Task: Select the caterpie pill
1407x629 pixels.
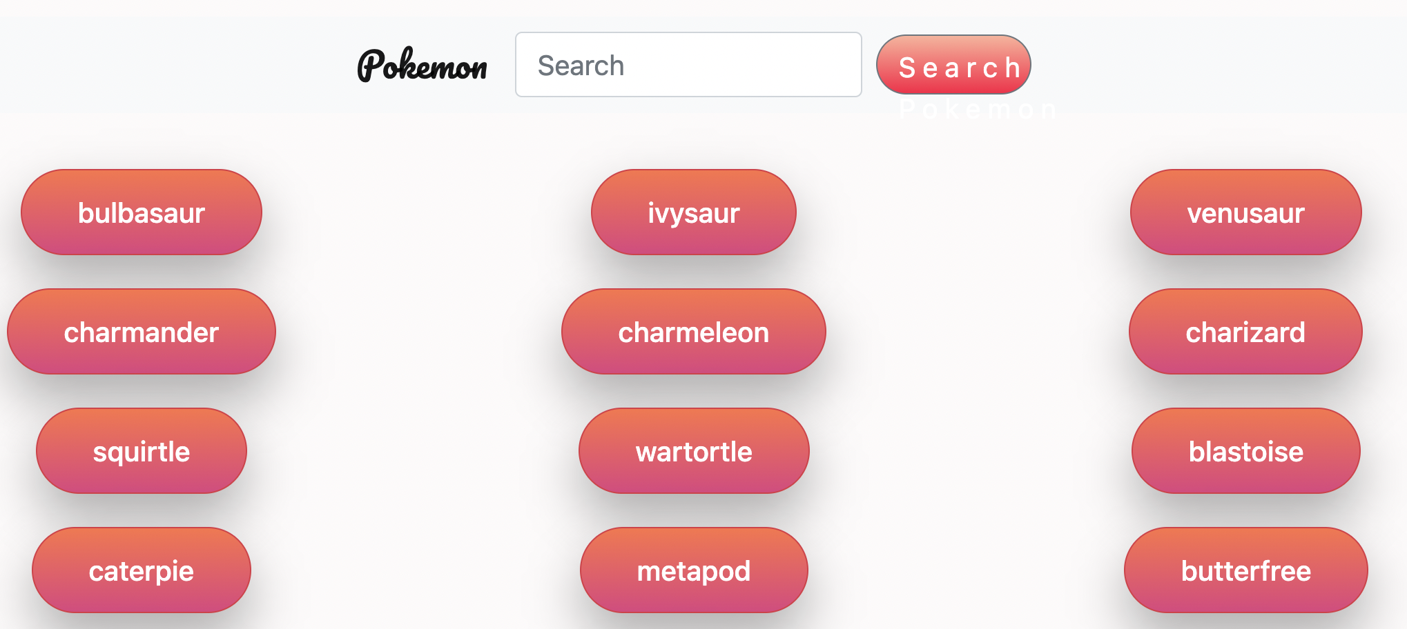Action: (141, 570)
